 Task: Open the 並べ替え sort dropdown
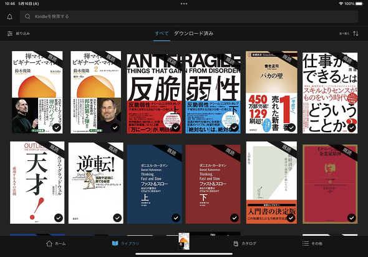pyautogui.click(x=344, y=34)
